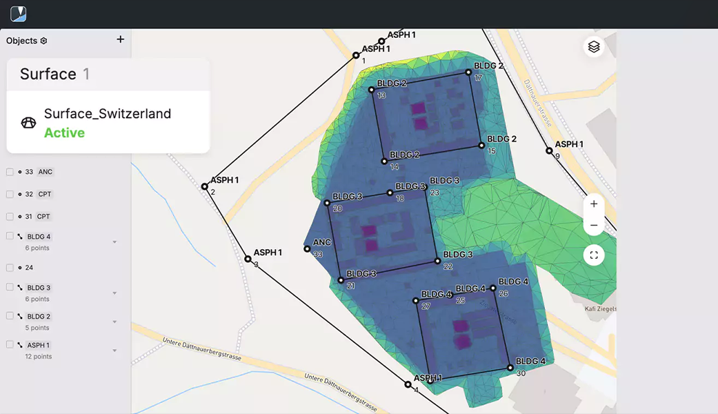Expand the ASPH 1 points list
The width and height of the screenshot is (718, 414).
(114, 351)
